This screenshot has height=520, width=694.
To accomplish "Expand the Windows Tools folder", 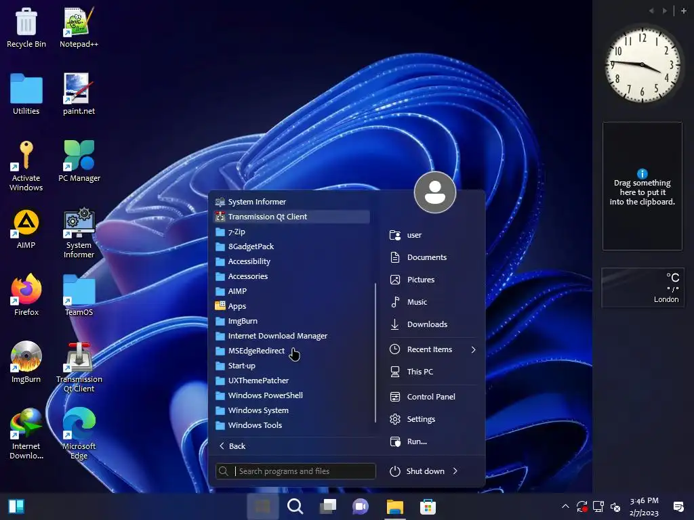I will pyautogui.click(x=292, y=425).
